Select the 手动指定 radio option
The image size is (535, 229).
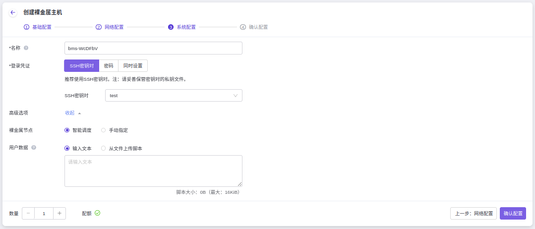coord(104,130)
